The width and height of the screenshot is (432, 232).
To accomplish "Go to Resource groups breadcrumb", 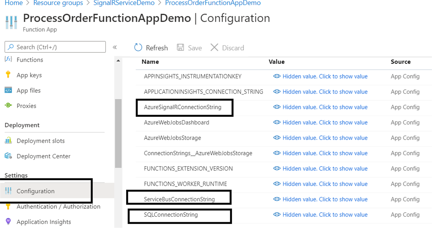I will (58, 3).
